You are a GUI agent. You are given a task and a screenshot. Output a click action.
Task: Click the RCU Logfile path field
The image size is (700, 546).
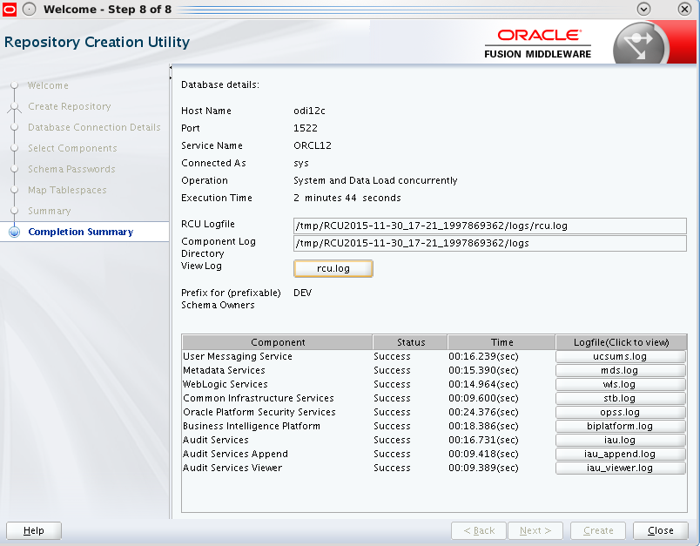(x=489, y=226)
